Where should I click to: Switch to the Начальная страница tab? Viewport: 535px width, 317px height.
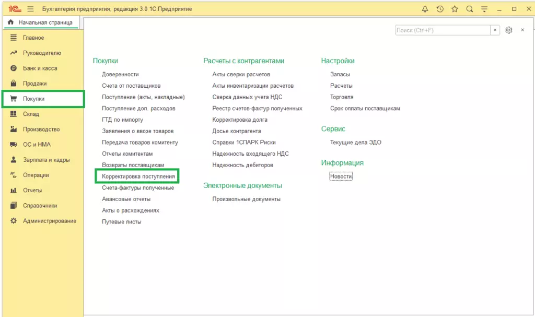pyautogui.click(x=41, y=22)
